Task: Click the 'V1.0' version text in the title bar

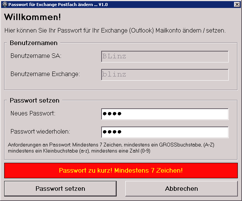Action: click(x=103, y=5)
